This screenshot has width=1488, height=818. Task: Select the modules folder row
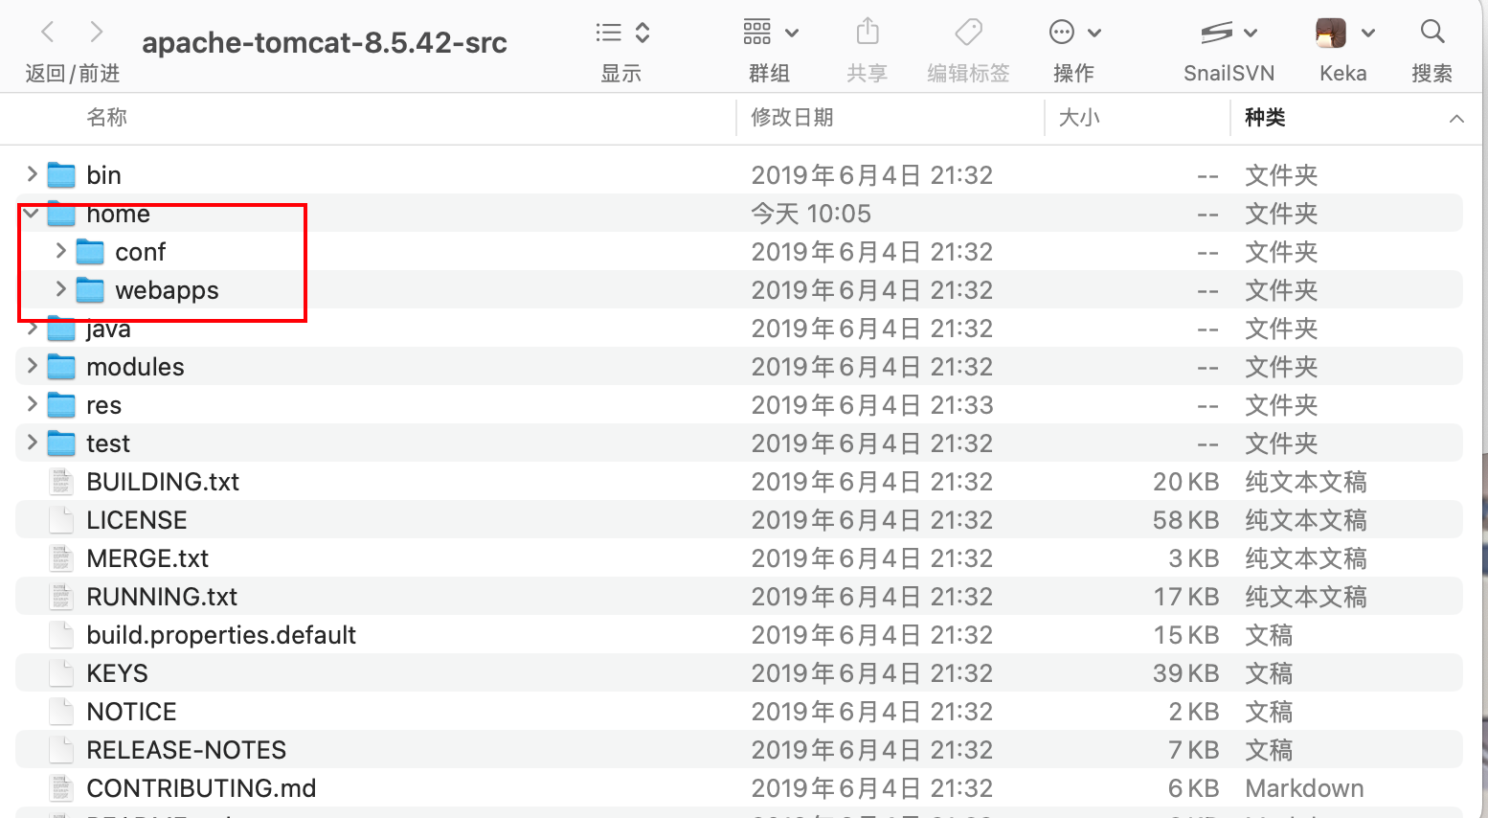tap(135, 367)
